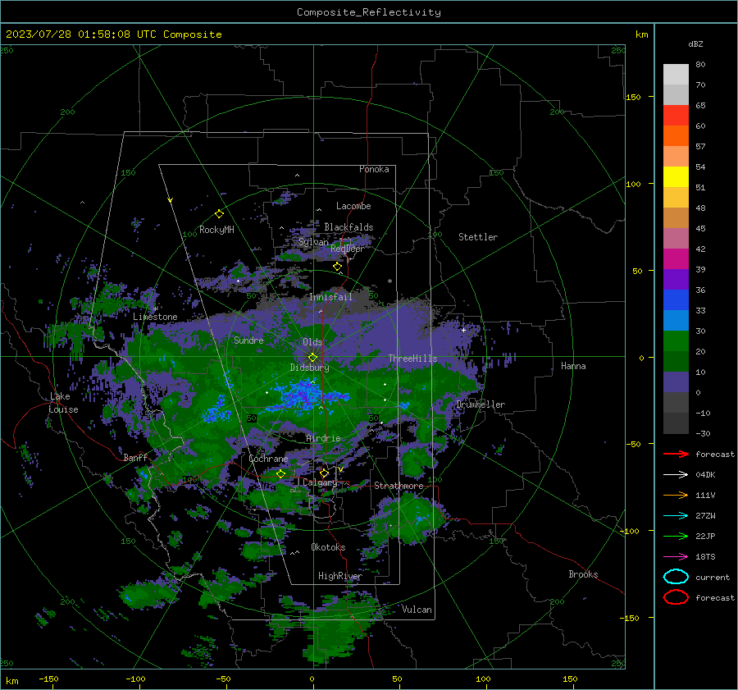Select the slate violet 0-10 dBZ swatch
Screen dimensions: 738x690
676,382
